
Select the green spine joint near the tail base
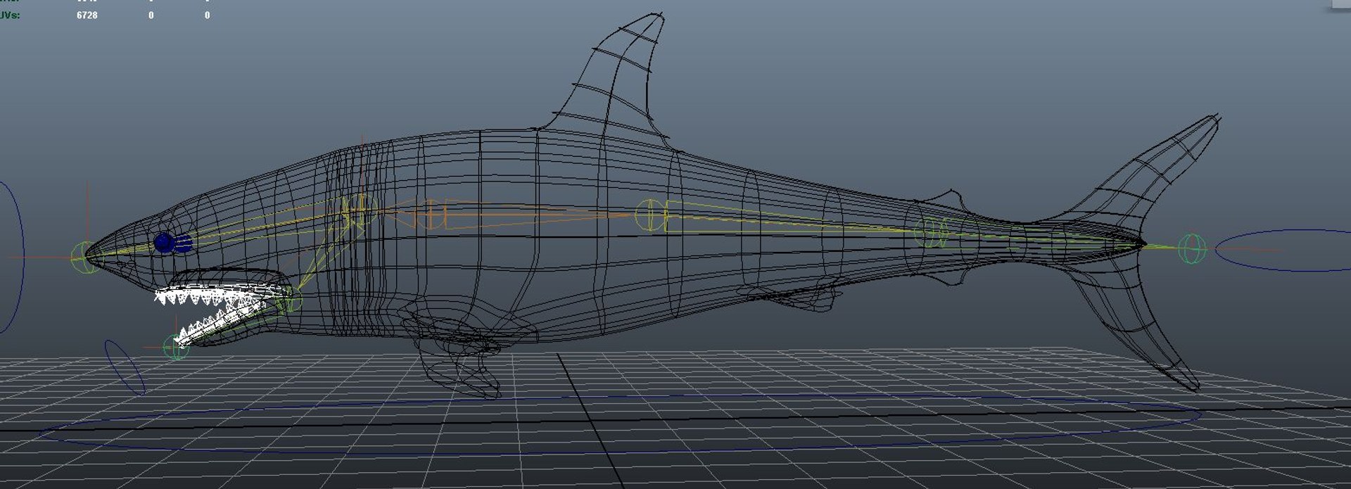click(930, 231)
